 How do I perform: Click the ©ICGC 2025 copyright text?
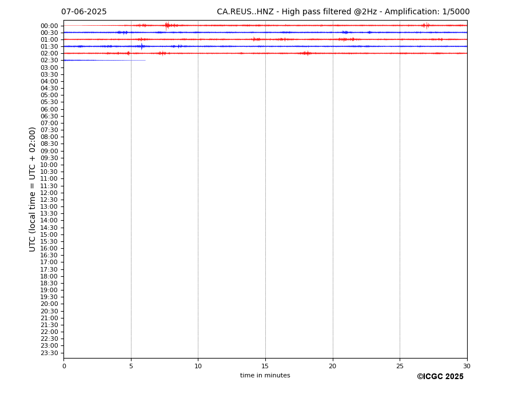440,377
